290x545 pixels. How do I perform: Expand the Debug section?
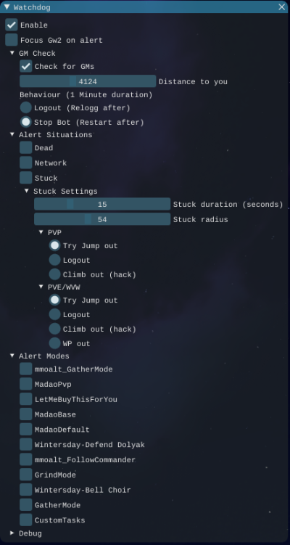12,533
